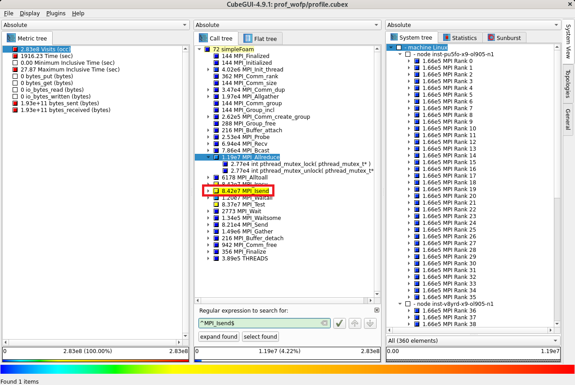Click the green checkmark to apply search
The width and height of the screenshot is (575, 385).
[340, 323]
